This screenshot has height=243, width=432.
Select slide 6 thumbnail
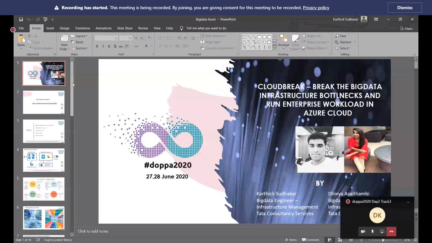pos(44,218)
